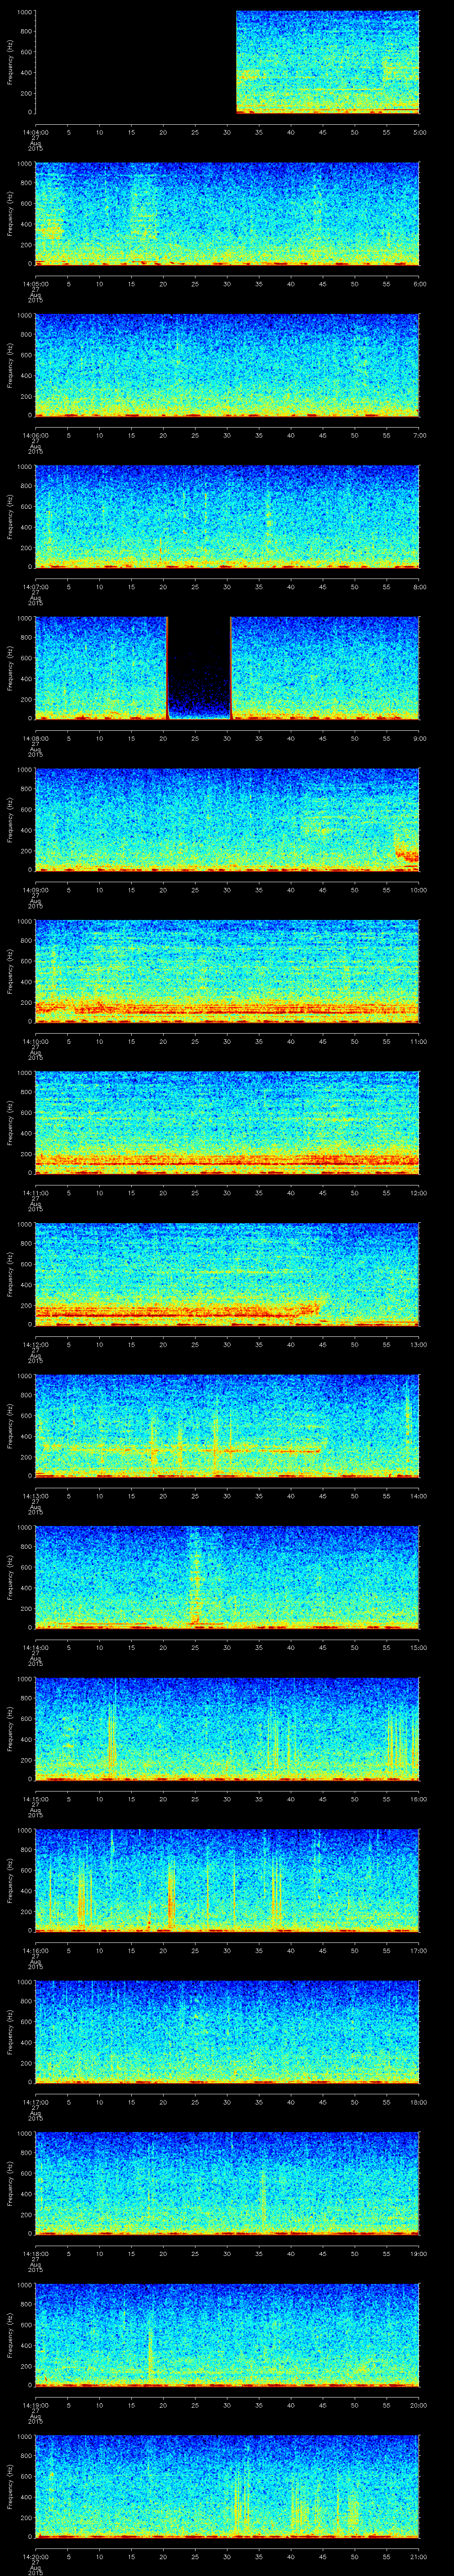Open the 14:18:00 spectrogram panel

(227, 2183)
